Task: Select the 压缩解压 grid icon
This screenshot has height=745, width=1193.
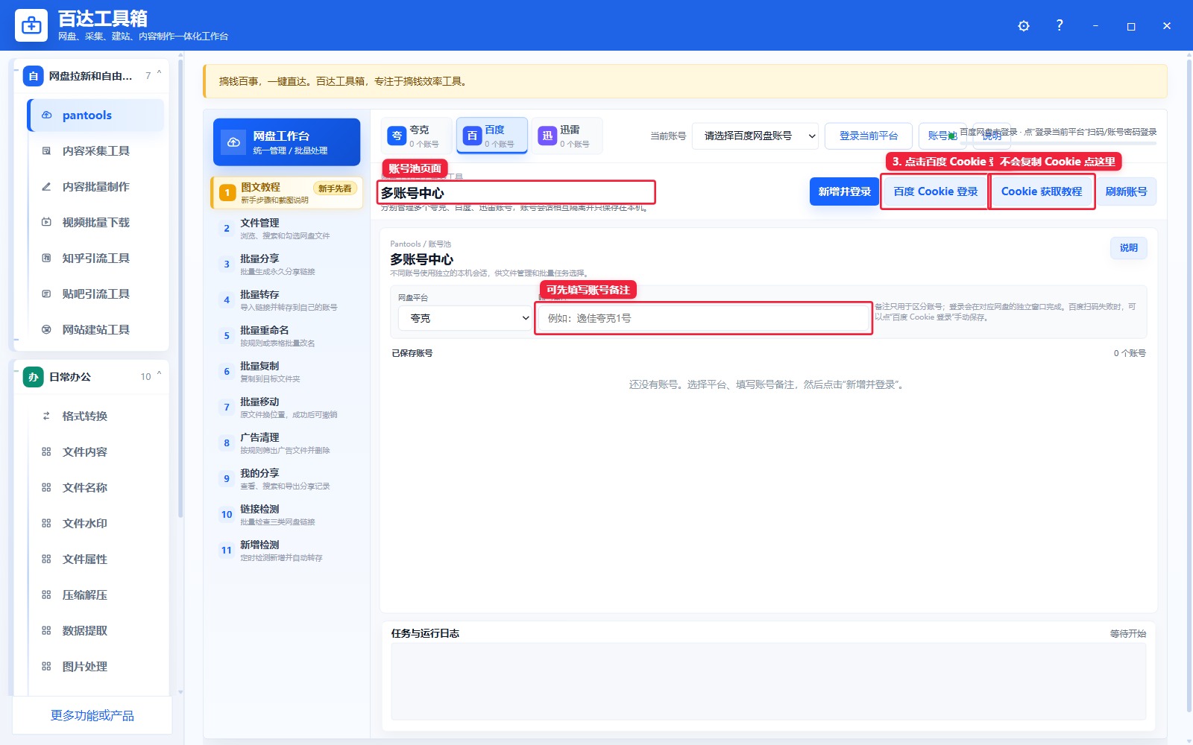Action: pyautogui.click(x=46, y=595)
